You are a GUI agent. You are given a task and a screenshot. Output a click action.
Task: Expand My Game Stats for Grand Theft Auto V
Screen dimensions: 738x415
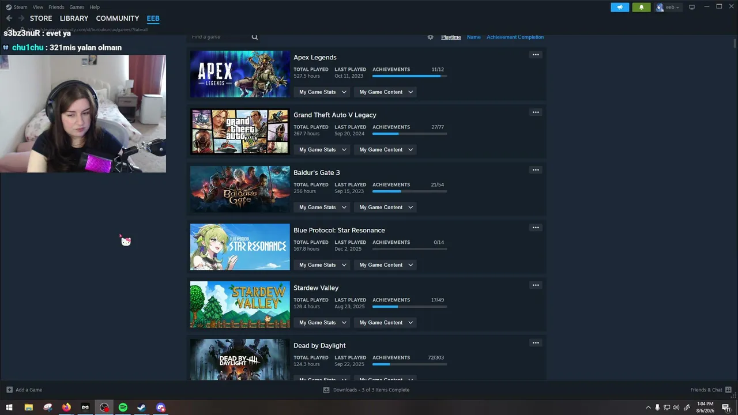tap(323, 149)
